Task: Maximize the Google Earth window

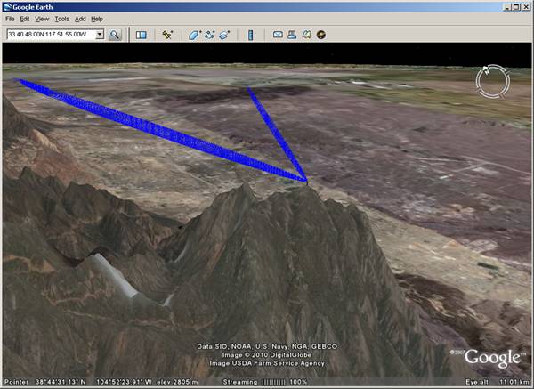Action: click(516, 7)
